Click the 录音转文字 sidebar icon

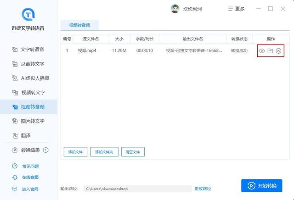point(15,64)
